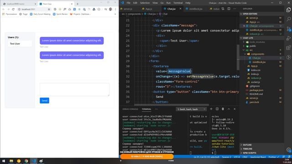Screen dimensions: 292x164
Task: Open package.json in the explorer
Action: click(x=256, y=90)
